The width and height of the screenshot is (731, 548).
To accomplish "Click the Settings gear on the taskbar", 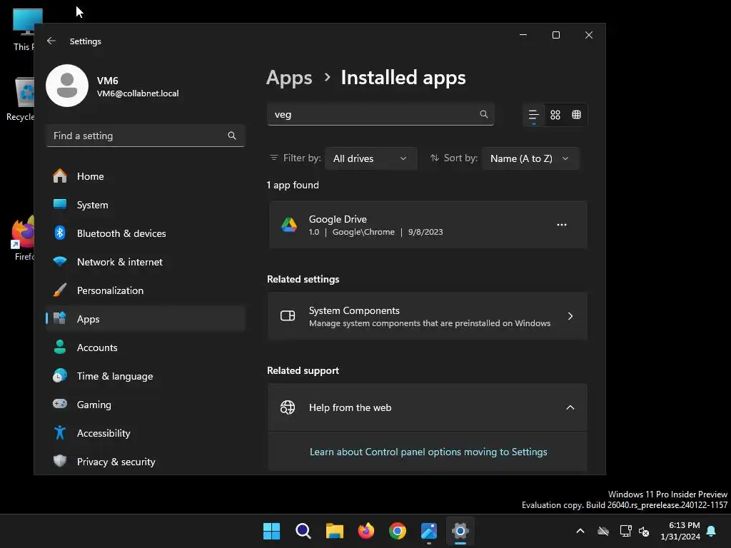I will [460, 531].
